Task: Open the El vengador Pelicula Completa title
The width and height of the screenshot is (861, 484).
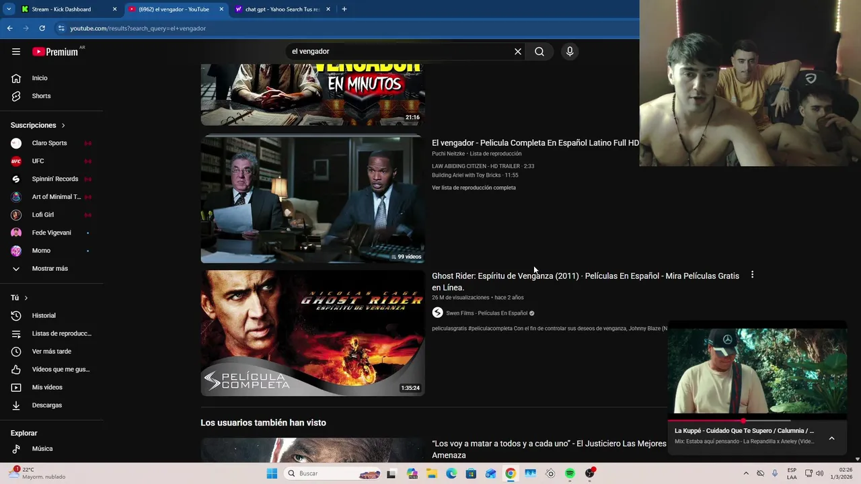Action: pos(535,143)
